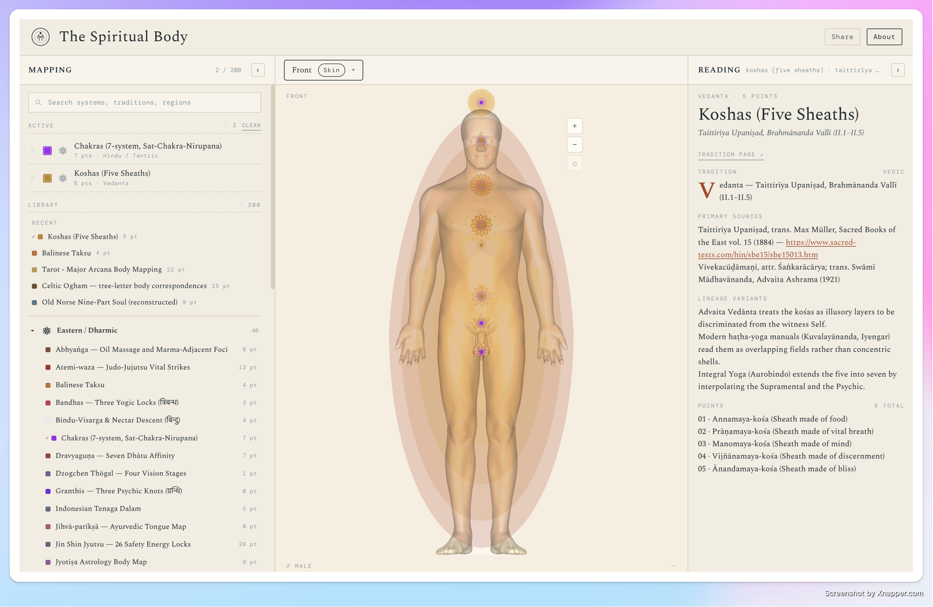Open the sacred-texts.com source link
This screenshot has height=607, width=933.
pyautogui.click(x=776, y=249)
